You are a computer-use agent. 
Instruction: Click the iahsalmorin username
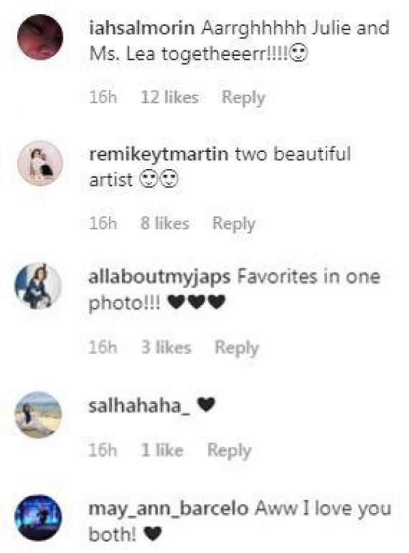[x=142, y=28]
